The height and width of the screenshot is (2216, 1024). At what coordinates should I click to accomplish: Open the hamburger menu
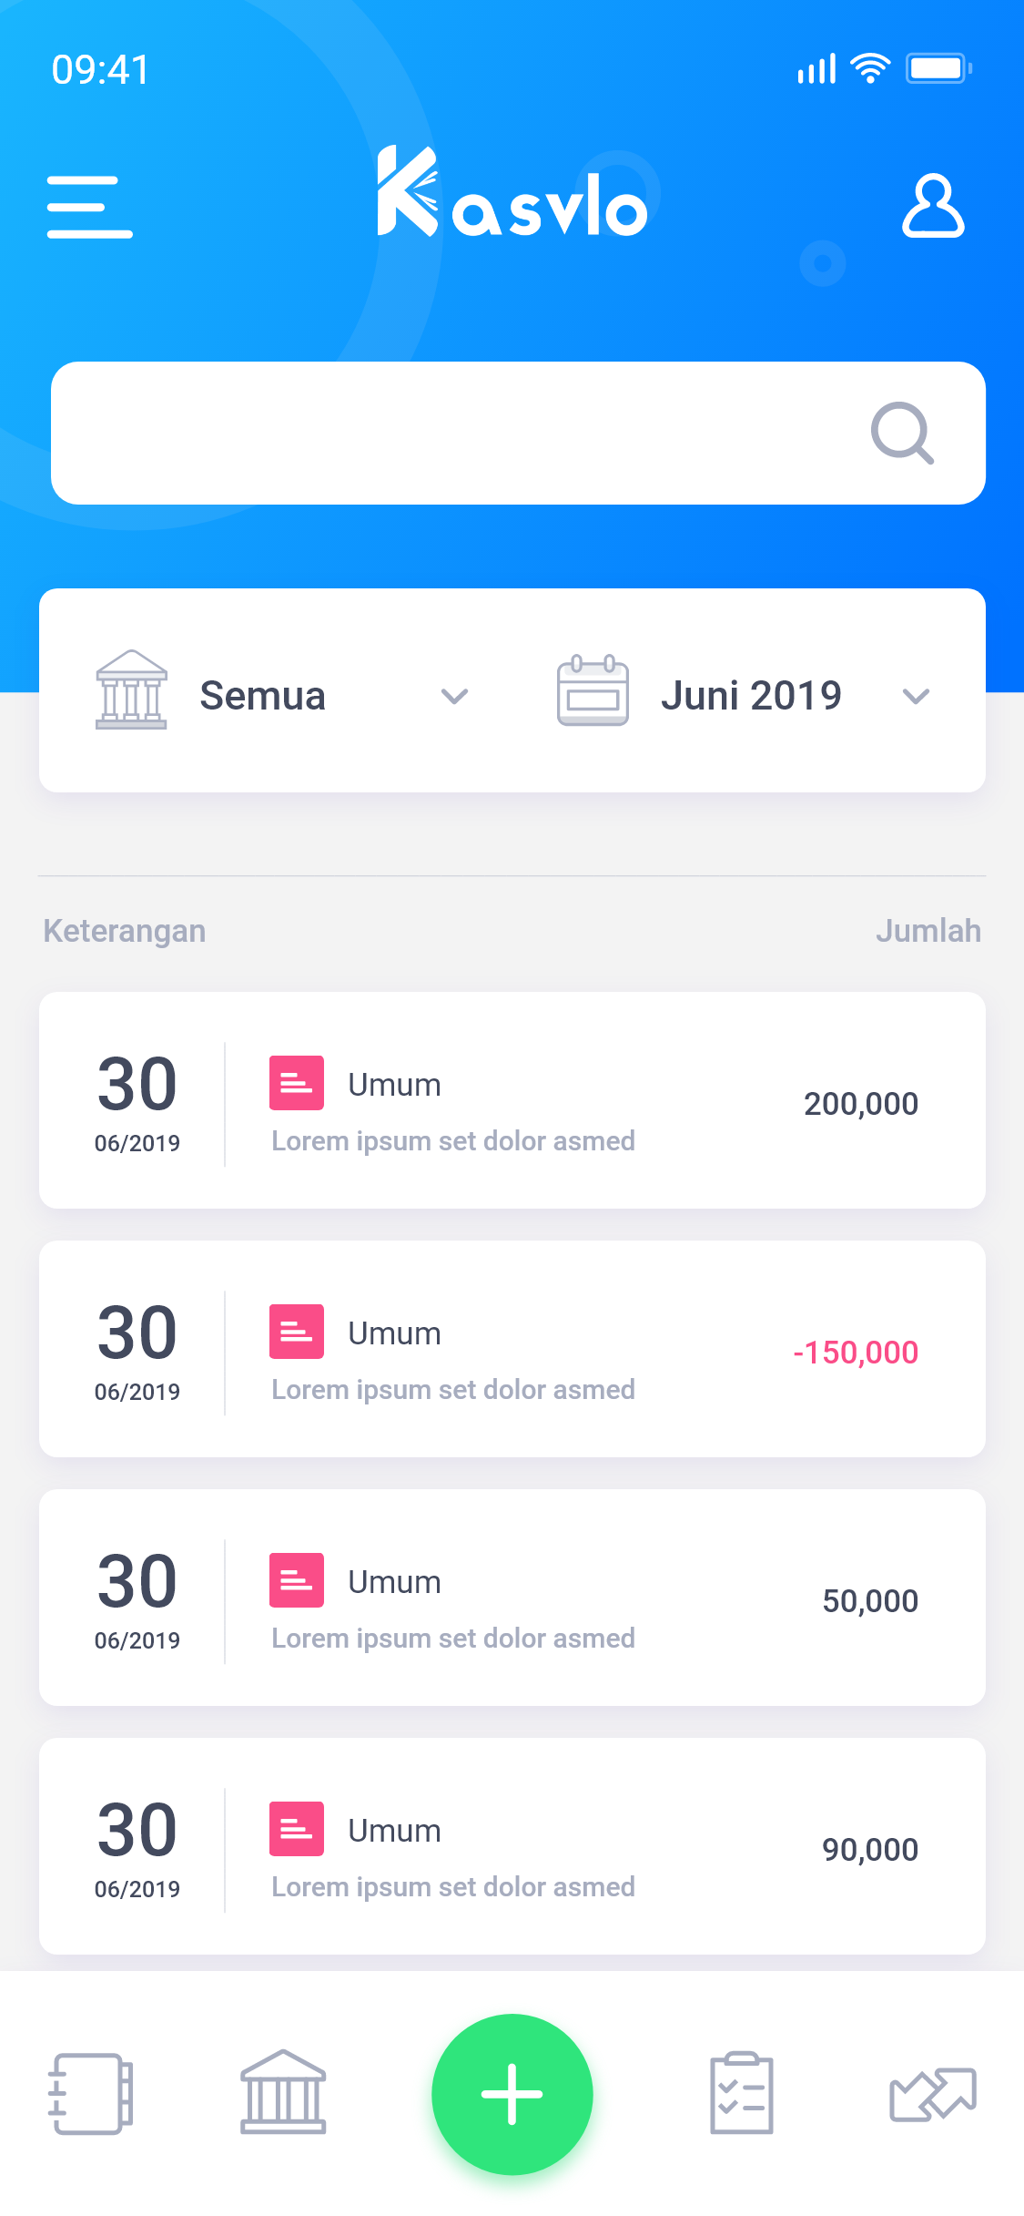pyautogui.click(x=89, y=207)
